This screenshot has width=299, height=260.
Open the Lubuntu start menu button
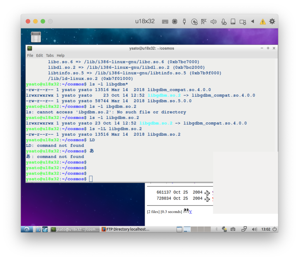pos(27,229)
